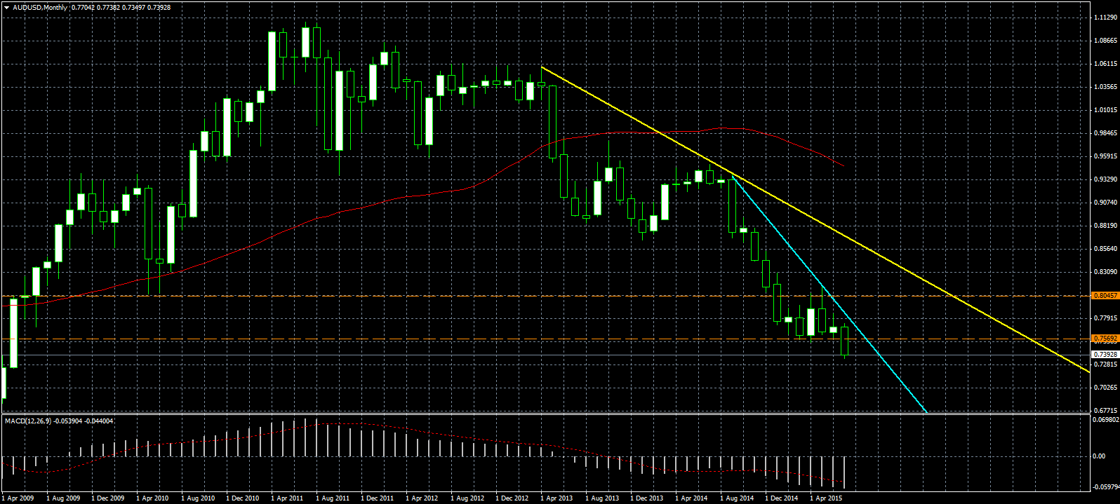Click the current price label 0.73928
Viewport: 1120px width, 504px height.
click(x=1105, y=355)
